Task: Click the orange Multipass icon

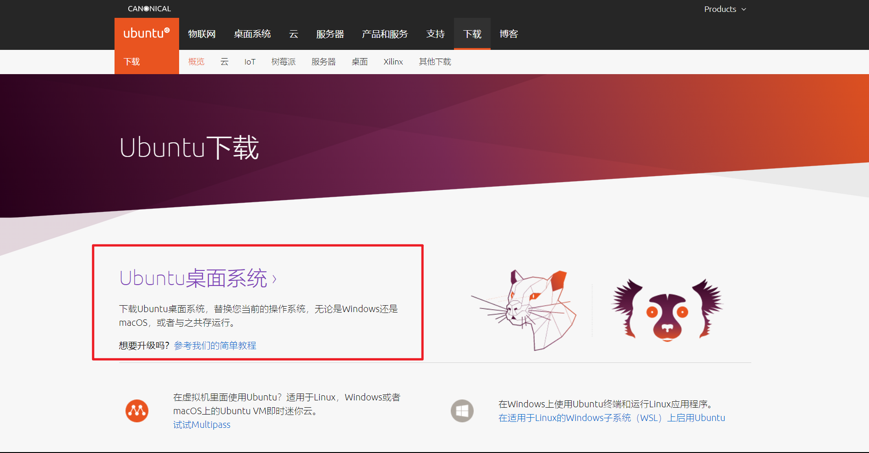Action: pyautogui.click(x=137, y=410)
